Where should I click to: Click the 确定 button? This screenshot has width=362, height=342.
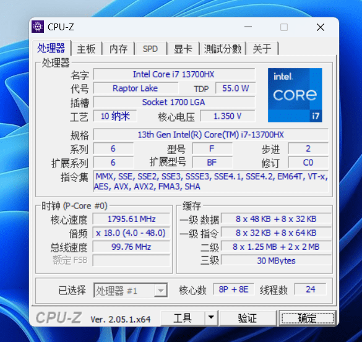click(308, 318)
